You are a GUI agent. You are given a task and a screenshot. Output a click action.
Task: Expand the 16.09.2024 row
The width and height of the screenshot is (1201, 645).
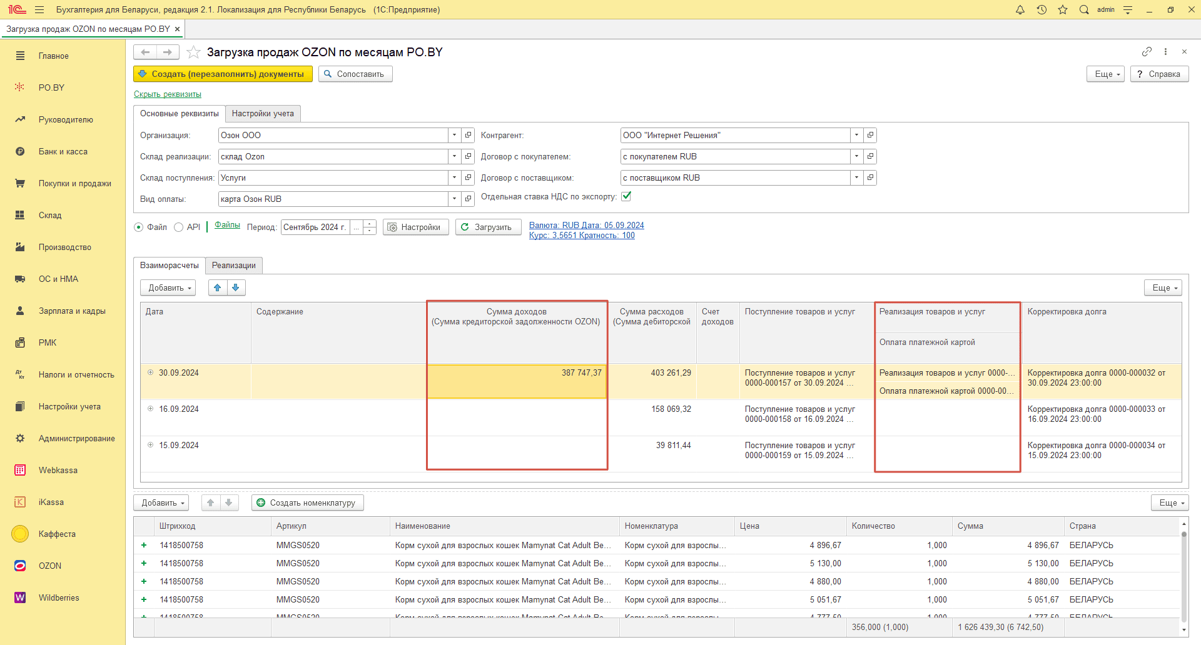[150, 409]
